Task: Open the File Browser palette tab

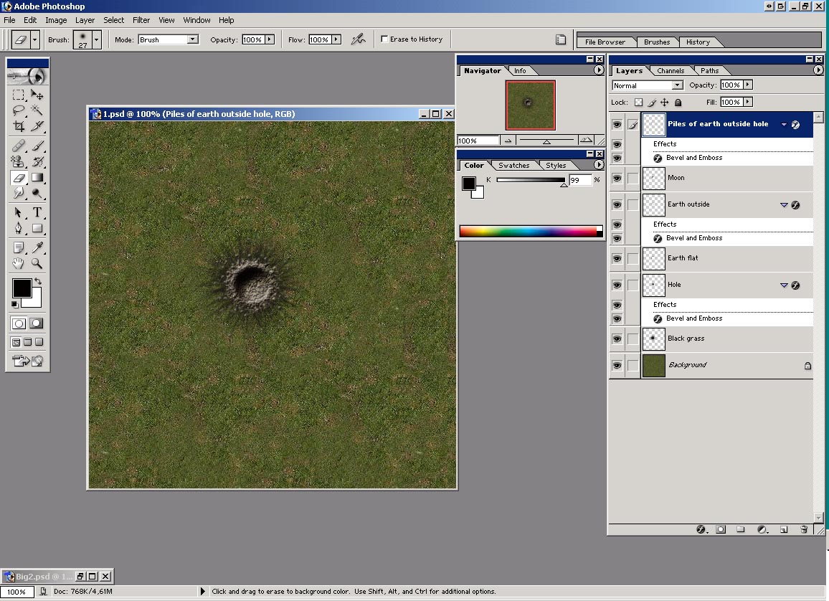Action: [x=605, y=42]
